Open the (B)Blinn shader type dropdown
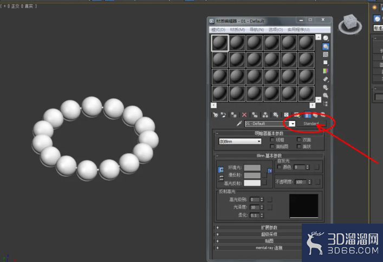 [x=240, y=141]
